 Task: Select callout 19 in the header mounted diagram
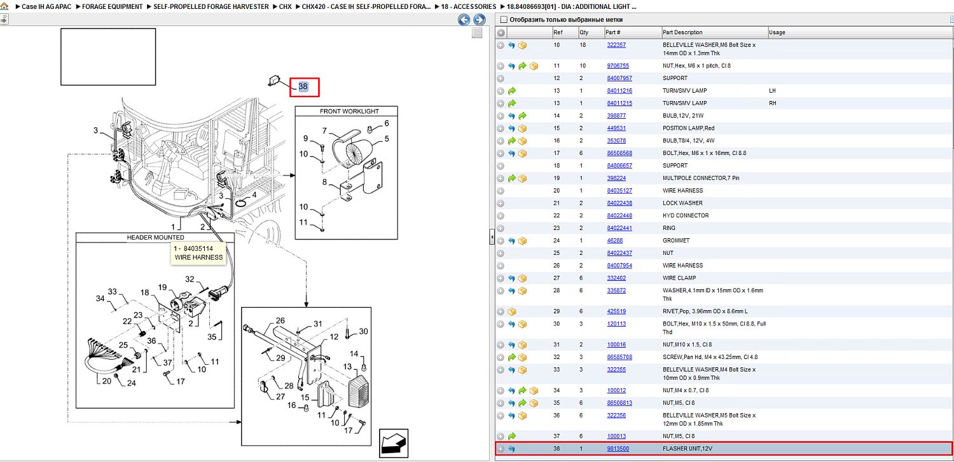click(x=162, y=287)
